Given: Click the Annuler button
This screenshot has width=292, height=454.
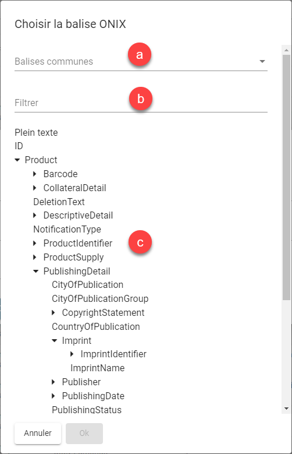Looking at the screenshot, I should coord(38,433).
